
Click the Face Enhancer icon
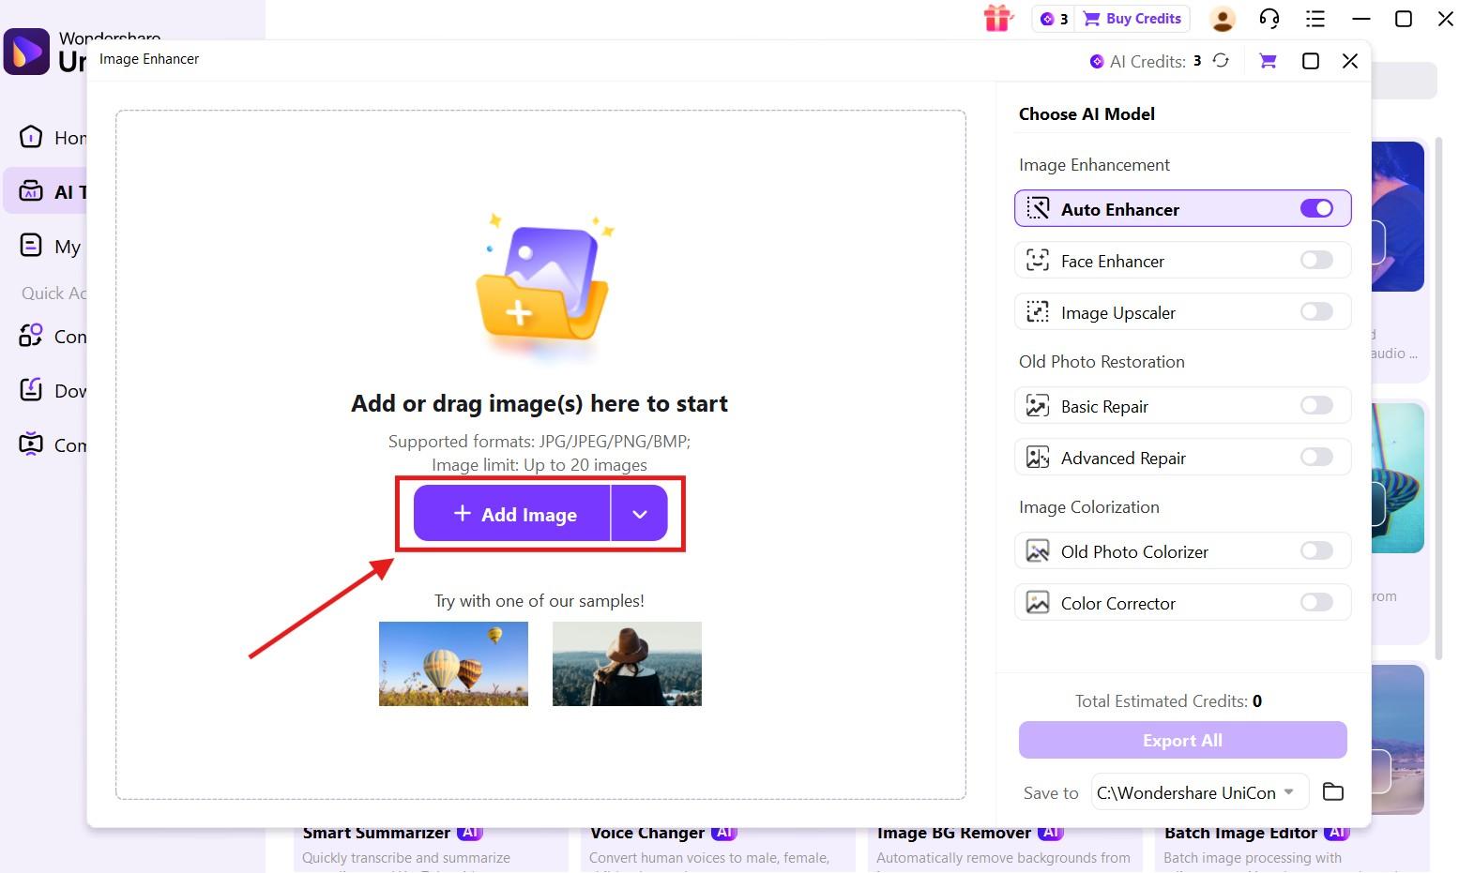pyautogui.click(x=1038, y=260)
